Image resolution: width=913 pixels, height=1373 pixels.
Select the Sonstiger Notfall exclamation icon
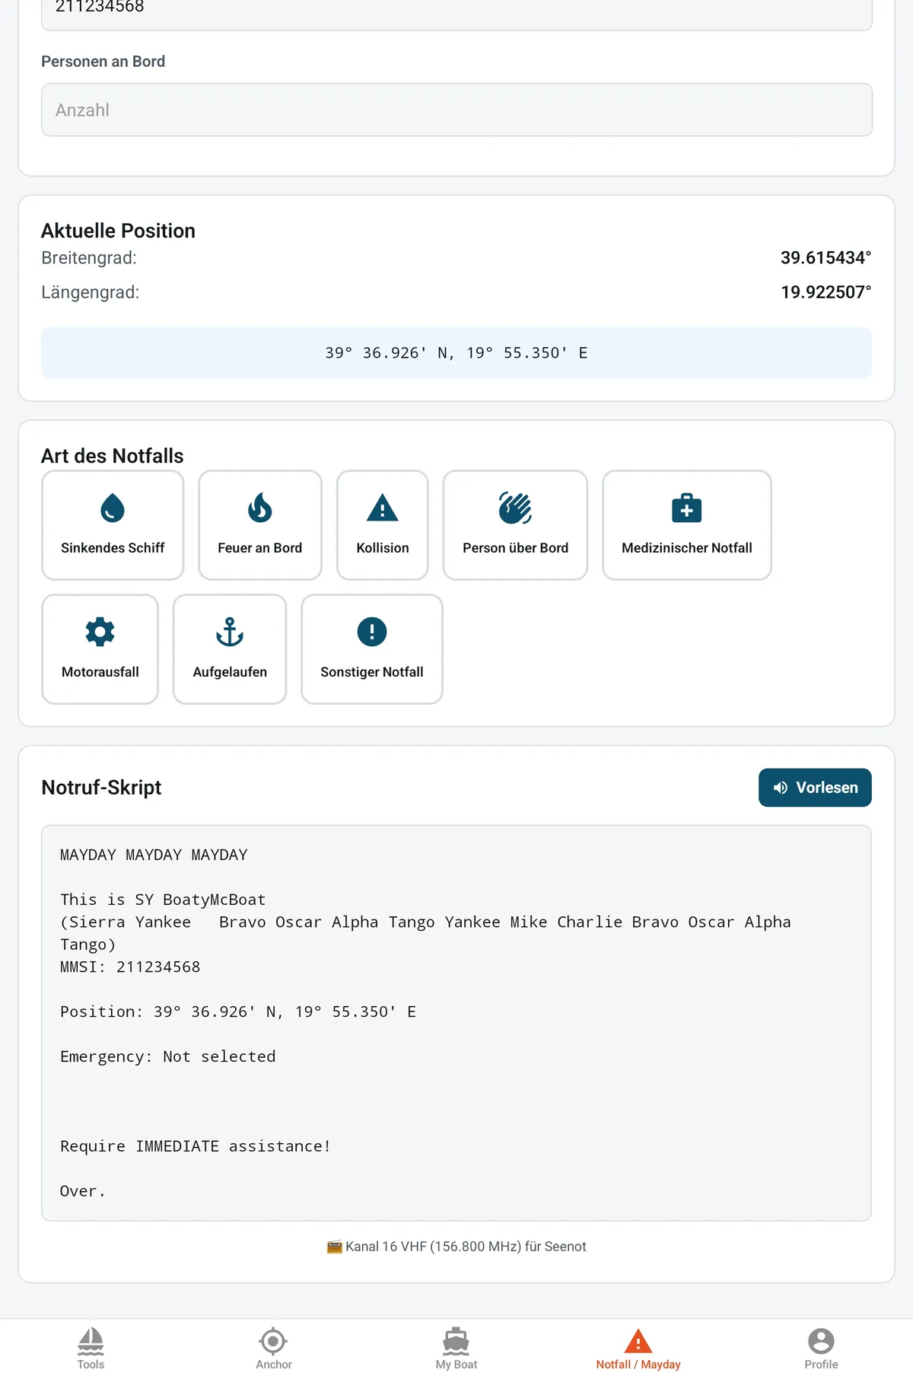click(x=372, y=632)
